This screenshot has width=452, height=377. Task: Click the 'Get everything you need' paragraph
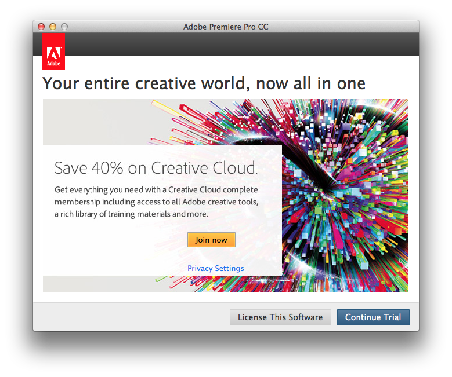156,202
